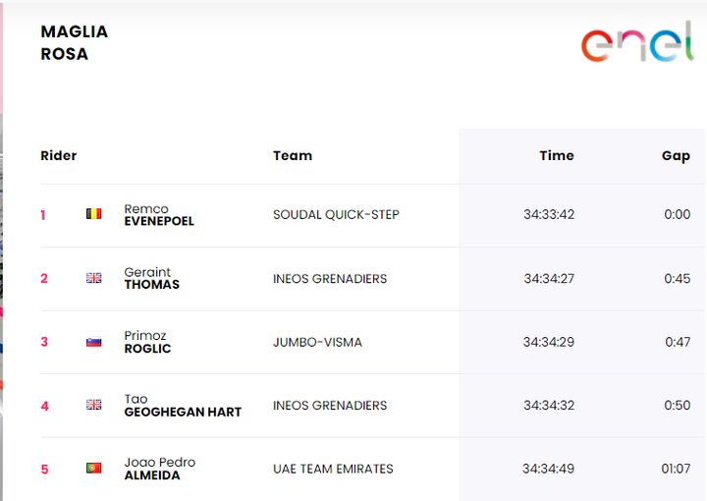This screenshot has height=501, width=707.
Task: Select rider Primoz Roglic
Action: pyautogui.click(x=147, y=342)
